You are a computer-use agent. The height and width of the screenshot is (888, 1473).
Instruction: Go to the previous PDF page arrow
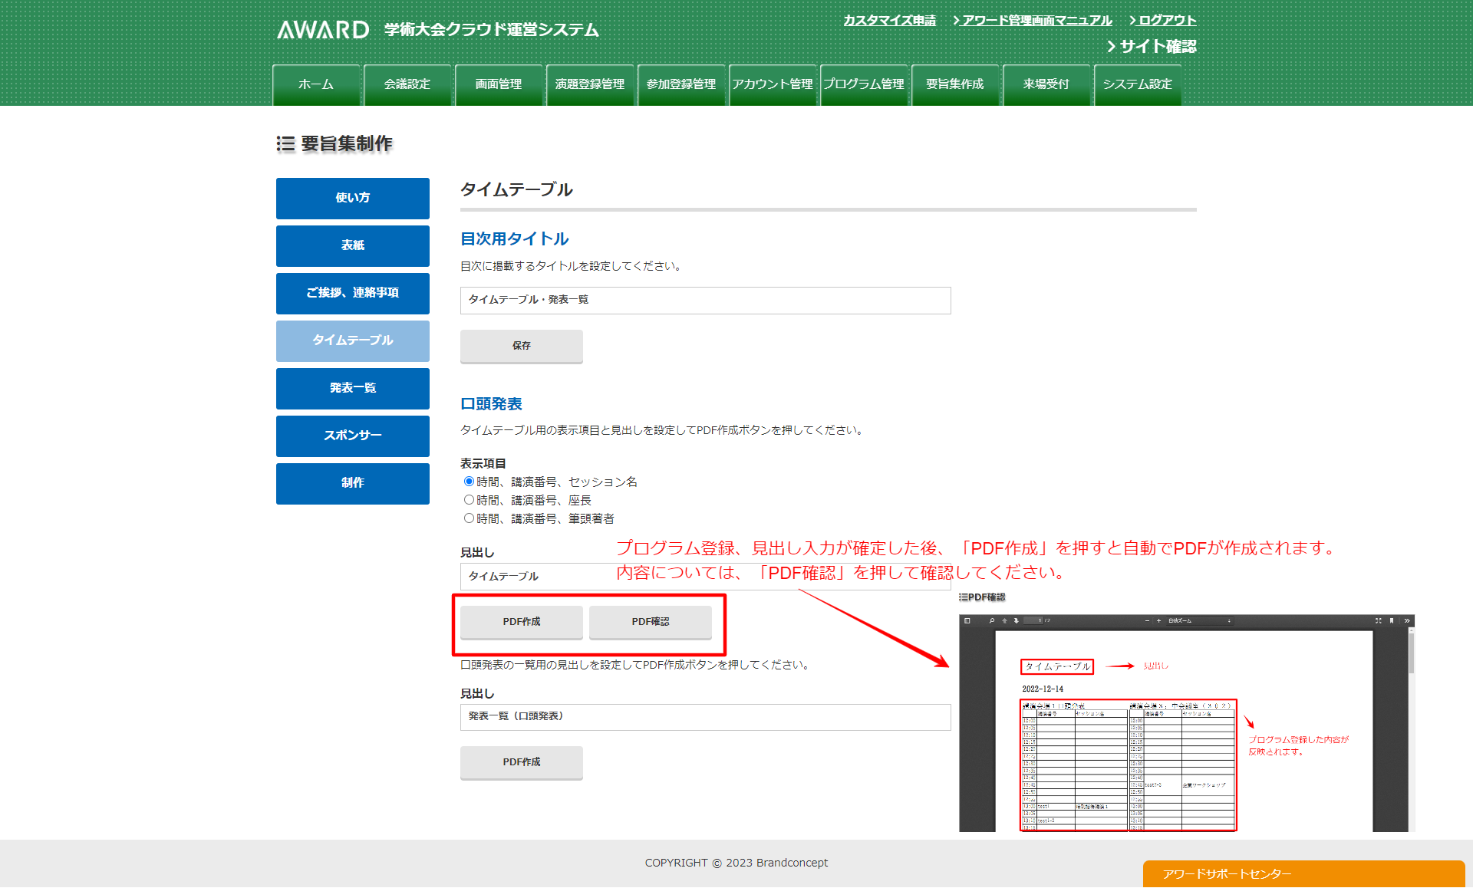tap(1004, 620)
